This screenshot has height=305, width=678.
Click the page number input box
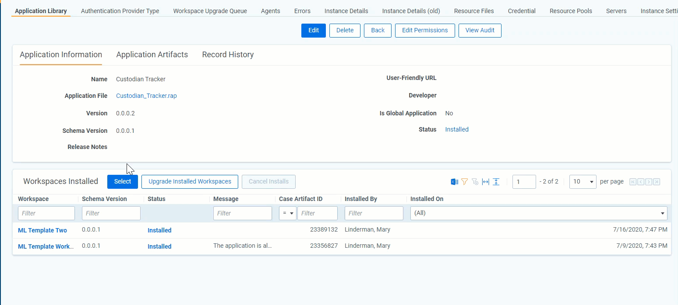click(x=524, y=182)
